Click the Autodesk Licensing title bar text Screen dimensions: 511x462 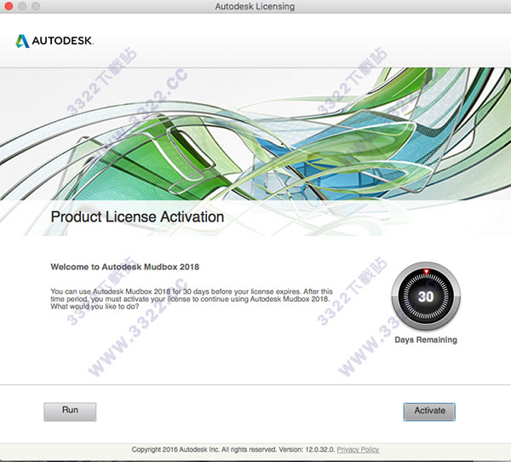(255, 7)
